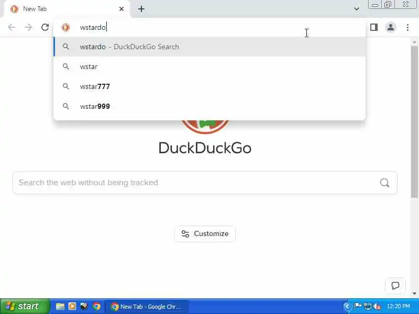
Task: Expand the tab search chevron
Action: (356, 9)
